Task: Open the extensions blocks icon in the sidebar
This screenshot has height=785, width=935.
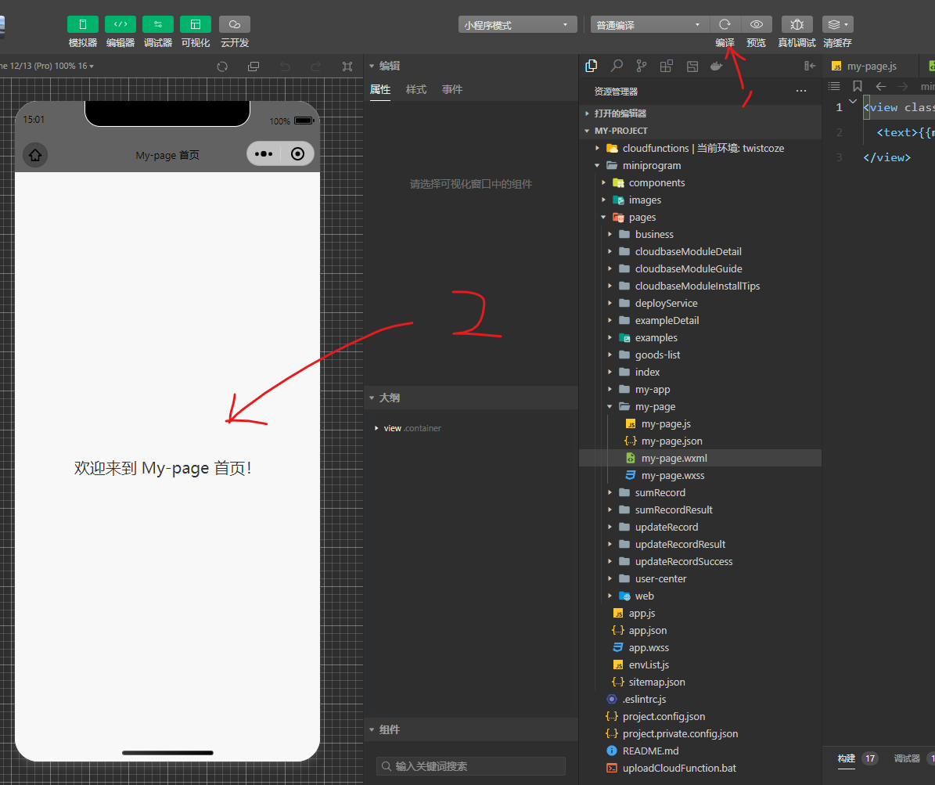Action: 667,66
